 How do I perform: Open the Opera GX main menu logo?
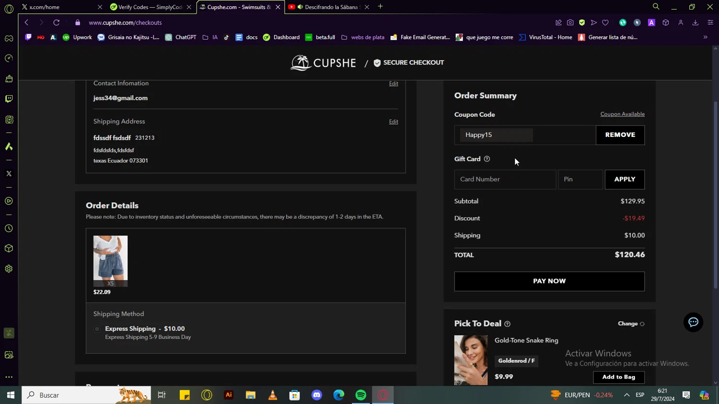click(9, 9)
